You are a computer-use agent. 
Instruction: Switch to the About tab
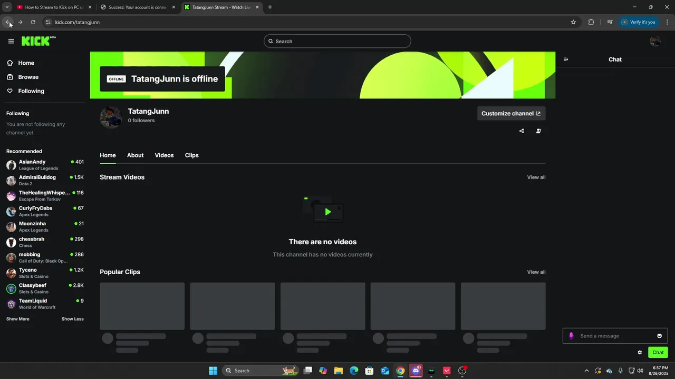coord(135,155)
